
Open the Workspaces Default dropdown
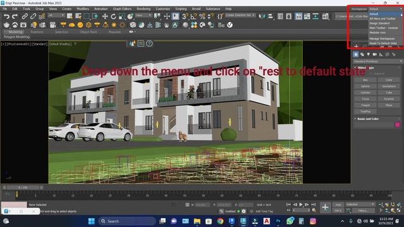[386, 9]
